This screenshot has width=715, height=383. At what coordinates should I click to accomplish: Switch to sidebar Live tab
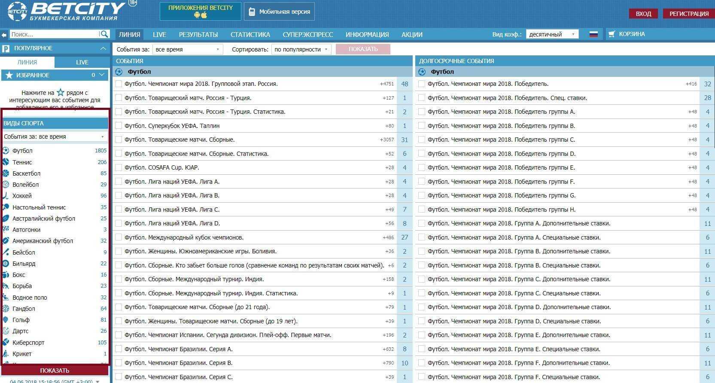(x=82, y=62)
